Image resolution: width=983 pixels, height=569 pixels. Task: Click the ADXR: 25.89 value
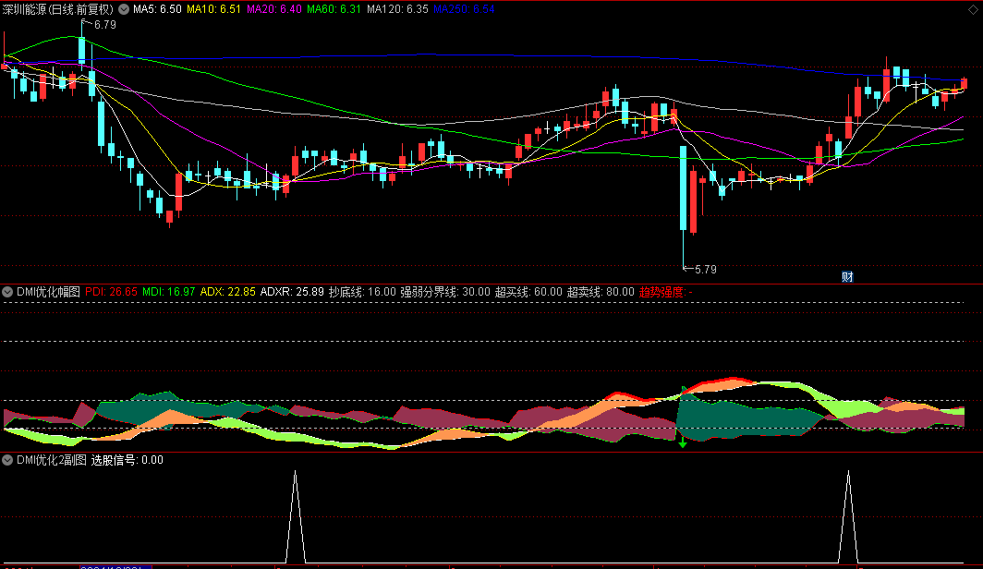pyautogui.click(x=292, y=292)
